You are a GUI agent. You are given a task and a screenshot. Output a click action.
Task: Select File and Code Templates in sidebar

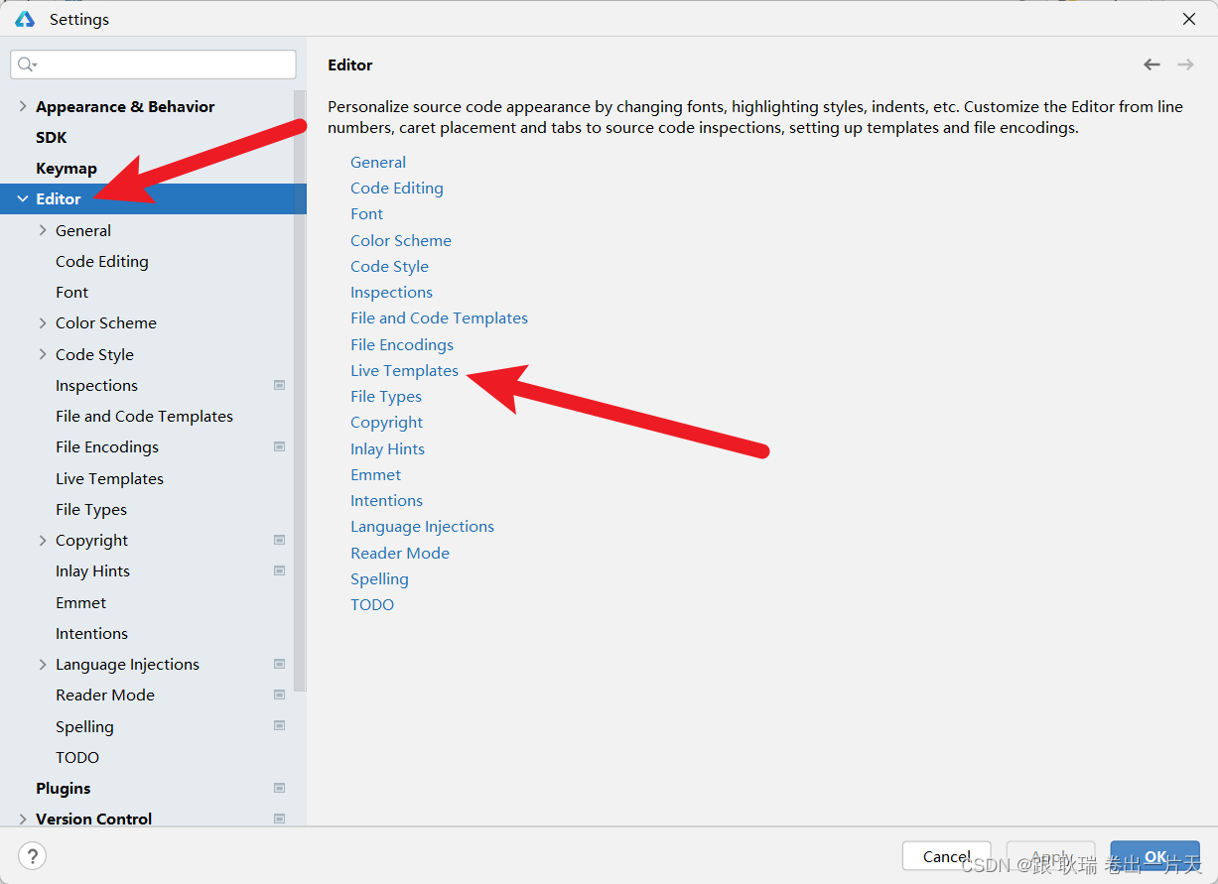[144, 416]
